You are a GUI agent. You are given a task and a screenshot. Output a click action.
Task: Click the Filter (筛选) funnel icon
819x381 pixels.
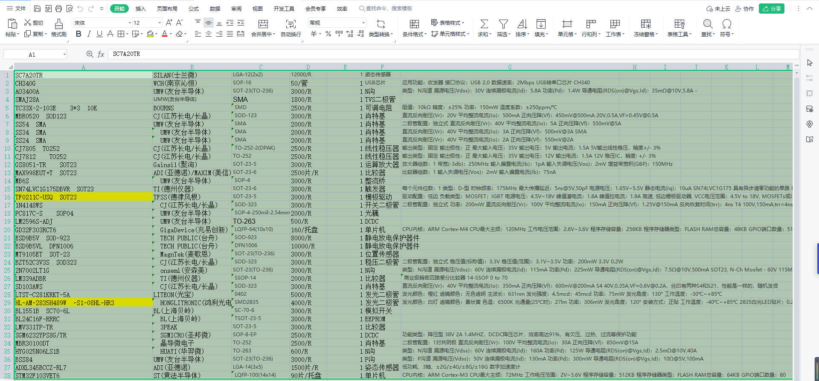pyautogui.click(x=503, y=24)
